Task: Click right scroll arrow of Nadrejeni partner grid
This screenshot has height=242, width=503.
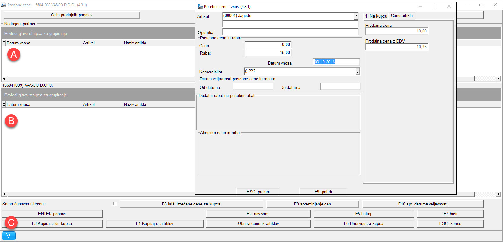Action: (x=499, y=78)
